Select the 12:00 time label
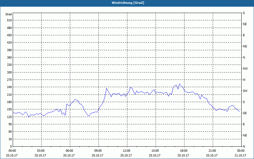 click(126, 151)
